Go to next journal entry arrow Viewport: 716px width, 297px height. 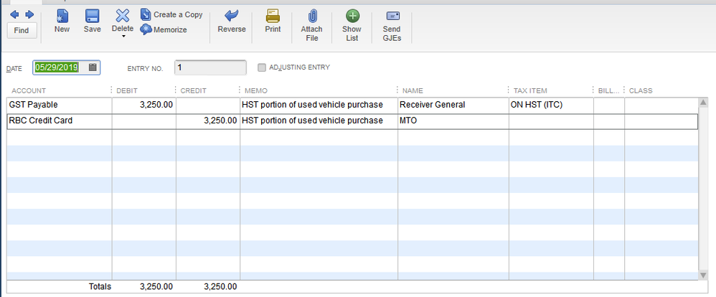[x=29, y=14]
